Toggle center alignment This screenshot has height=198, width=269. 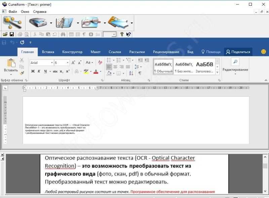point(115,67)
